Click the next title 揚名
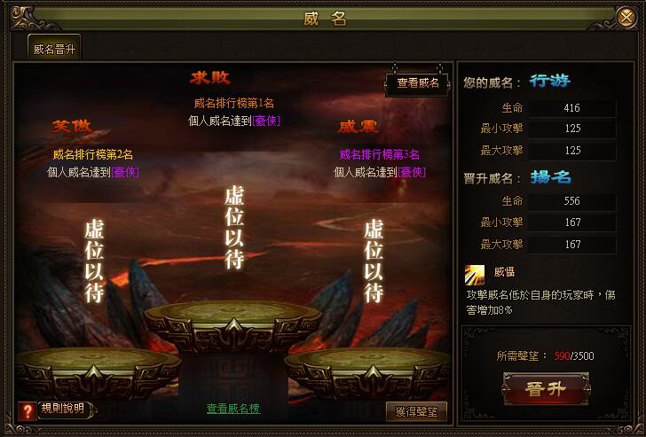This screenshot has height=437, width=646. (550, 177)
